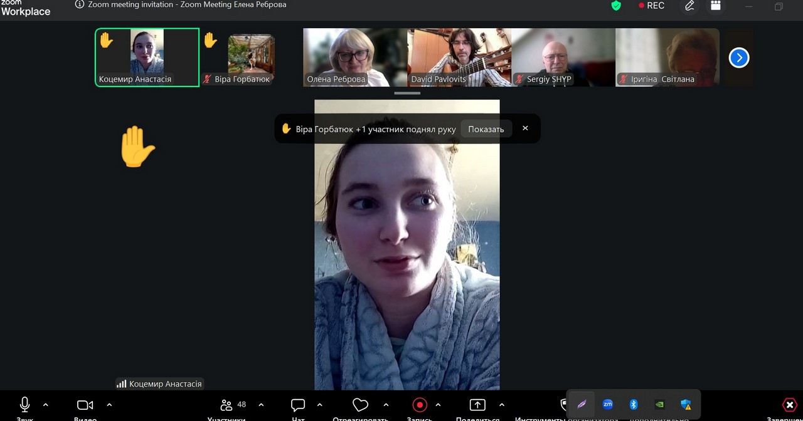Open audio options arrow next to microphone
This screenshot has height=421, width=803.
(45, 405)
